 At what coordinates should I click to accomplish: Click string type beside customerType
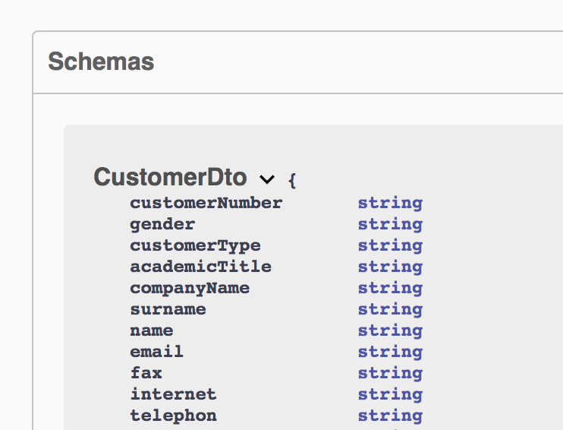[x=390, y=246]
